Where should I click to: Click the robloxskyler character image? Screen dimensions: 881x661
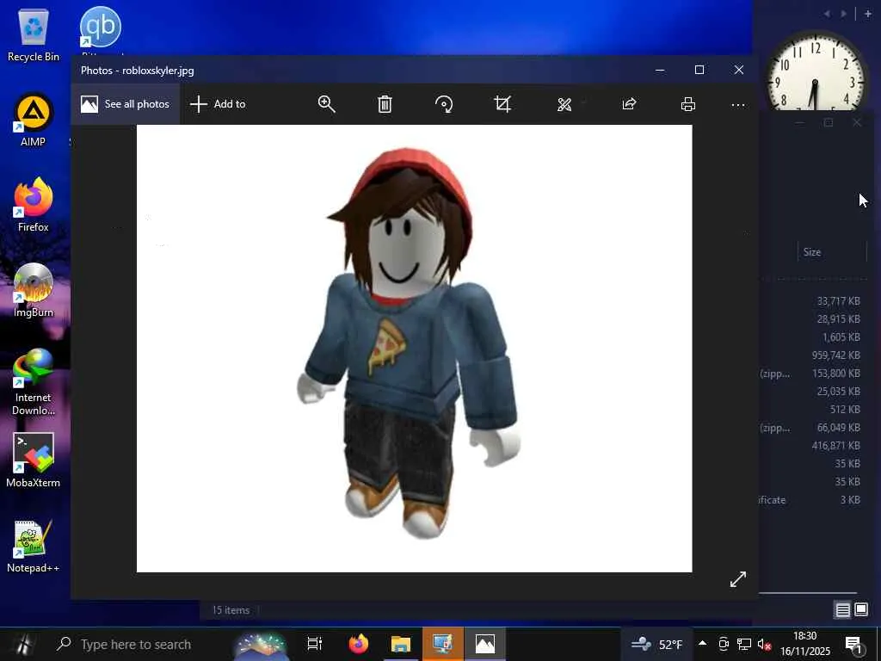414,348
